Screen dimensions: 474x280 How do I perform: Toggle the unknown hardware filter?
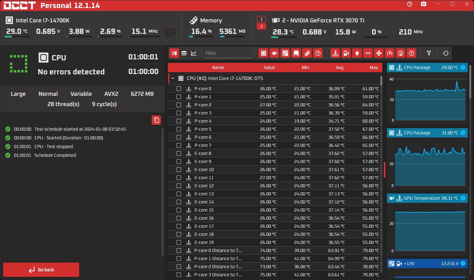click(318, 53)
